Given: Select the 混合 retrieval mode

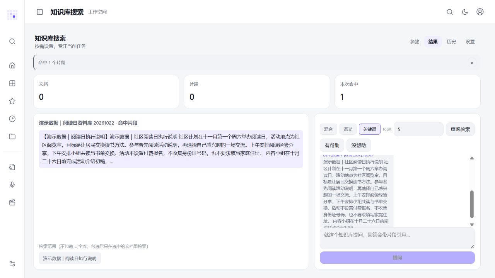Looking at the screenshot, I should (329, 129).
